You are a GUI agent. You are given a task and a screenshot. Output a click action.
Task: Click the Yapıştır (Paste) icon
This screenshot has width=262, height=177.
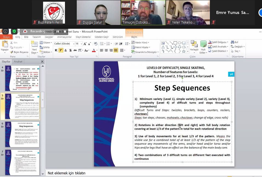pos(5,45)
